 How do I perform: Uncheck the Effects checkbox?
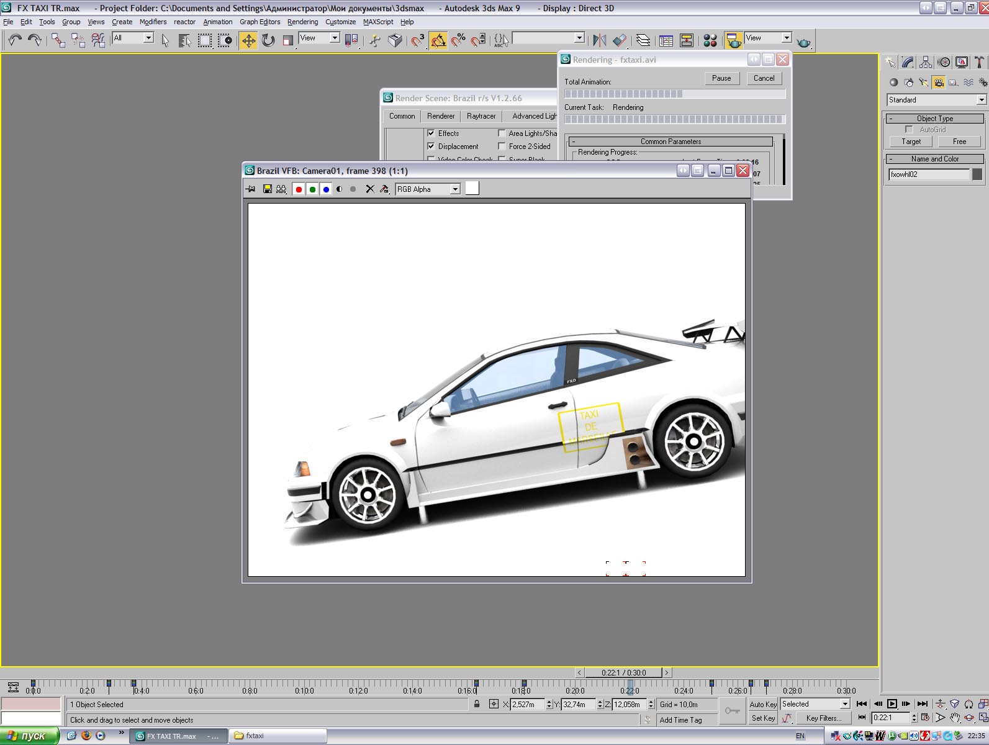click(431, 133)
